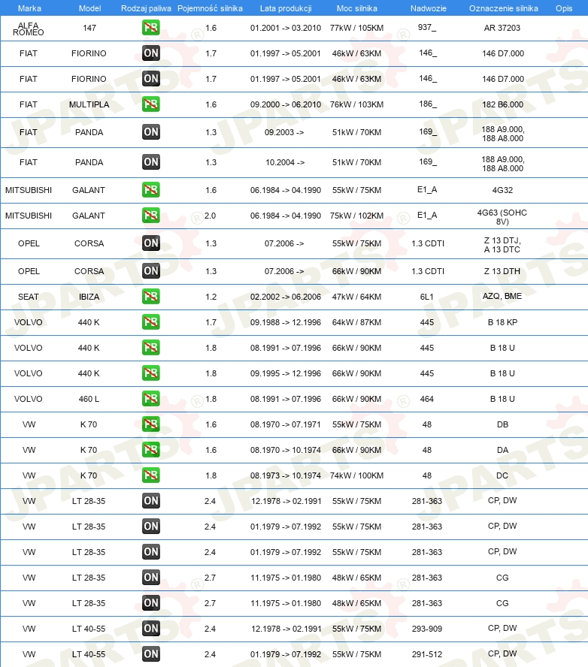Click engine code Z 13 DTH
The height and width of the screenshot is (667, 588).
click(x=502, y=271)
